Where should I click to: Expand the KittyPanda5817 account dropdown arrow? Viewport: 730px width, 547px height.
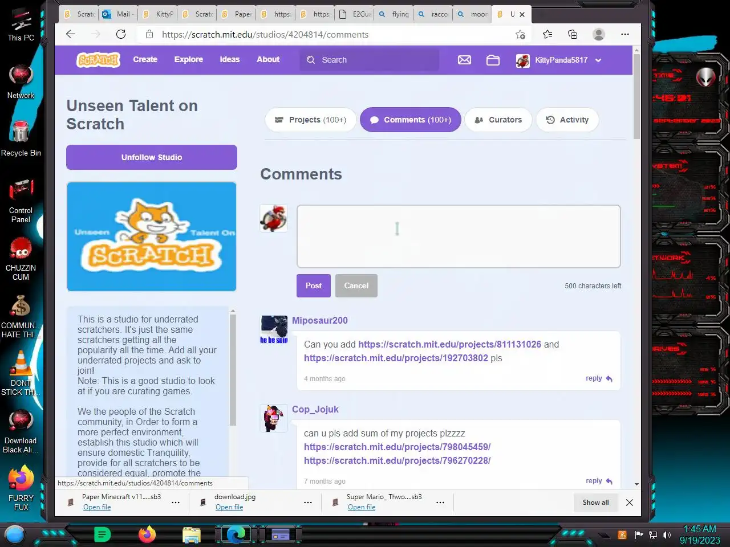coord(598,60)
